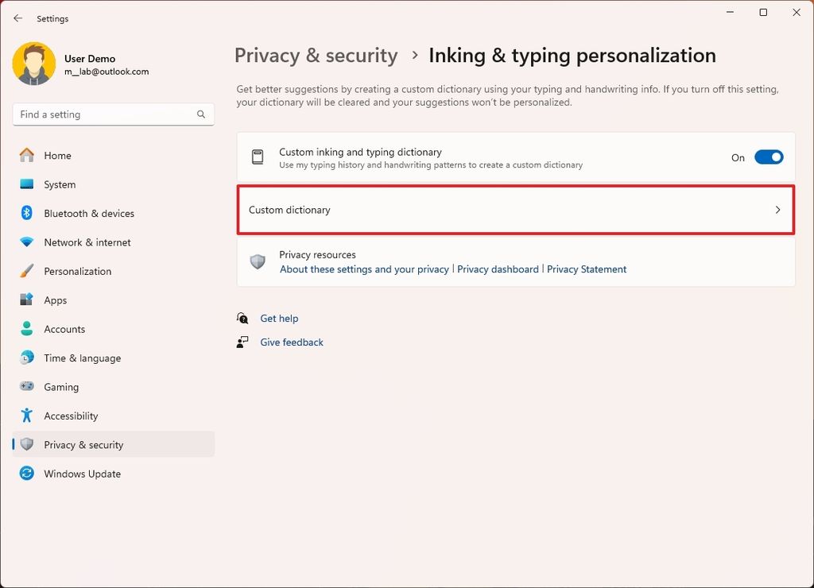
Task: Expand the Custom dictionary entry
Action: pos(515,211)
